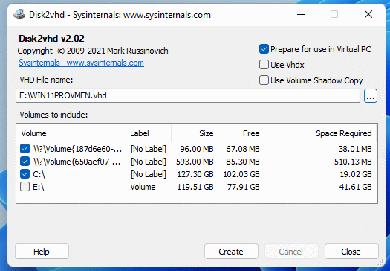This screenshot has width=390, height=271.
Task: Click the 96.00 MB size cell
Action: (197, 149)
